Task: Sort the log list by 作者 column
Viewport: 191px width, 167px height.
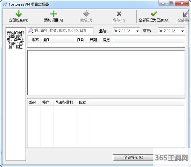Action: [x=81, y=40]
